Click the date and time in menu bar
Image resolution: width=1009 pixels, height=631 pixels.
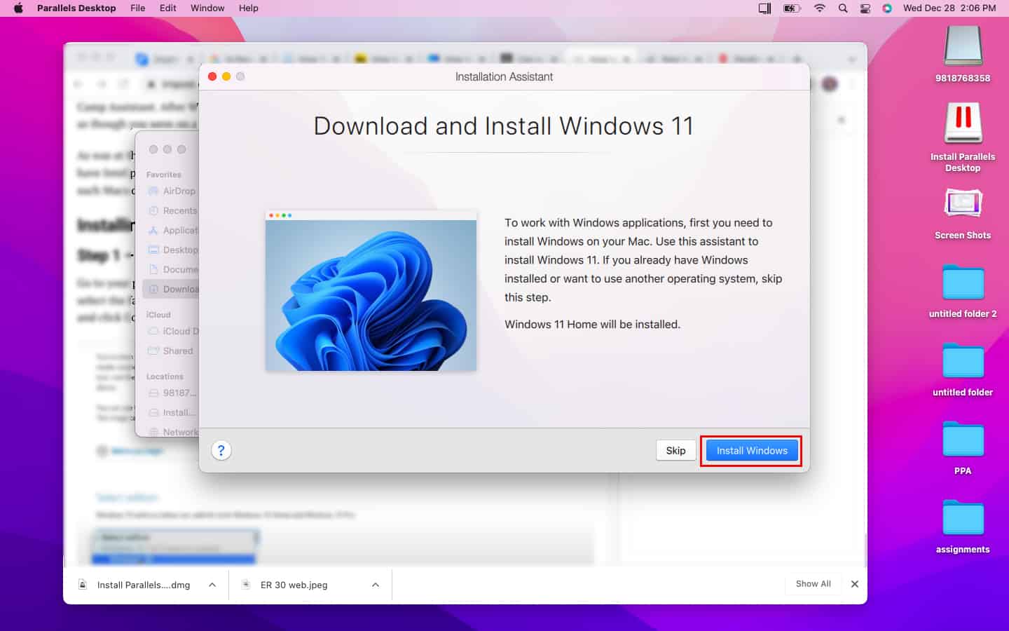click(949, 8)
